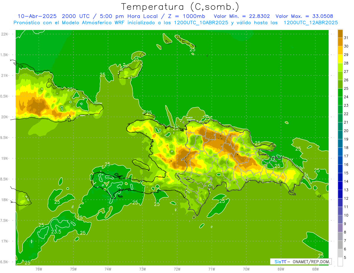Pick the orange legend band between 30 and 31
Viewport: 354px width, 273px height.
click(x=340, y=42)
